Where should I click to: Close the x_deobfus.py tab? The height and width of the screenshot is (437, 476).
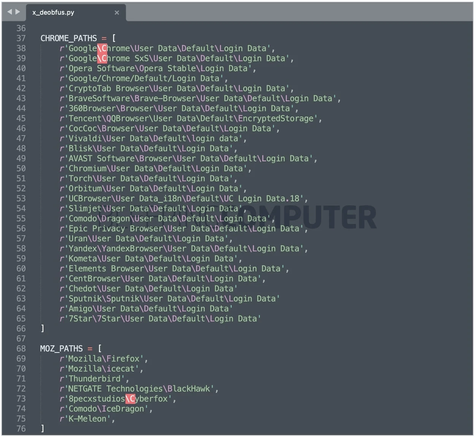click(x=117, y=13)
